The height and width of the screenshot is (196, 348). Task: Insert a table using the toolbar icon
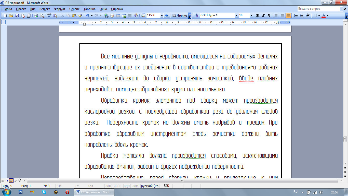tap(118, 16)
